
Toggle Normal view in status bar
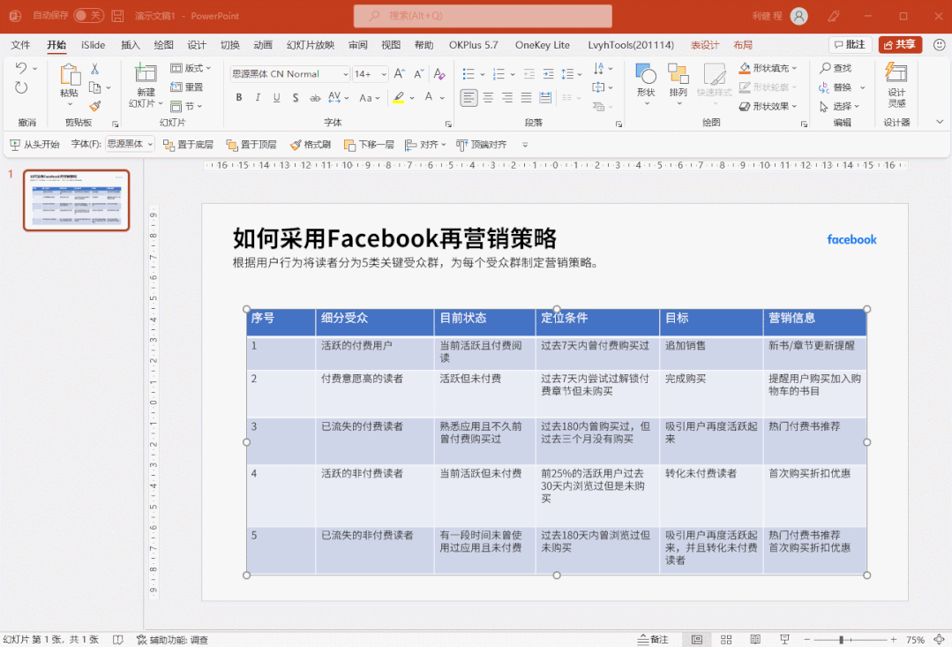coord(697,639)
